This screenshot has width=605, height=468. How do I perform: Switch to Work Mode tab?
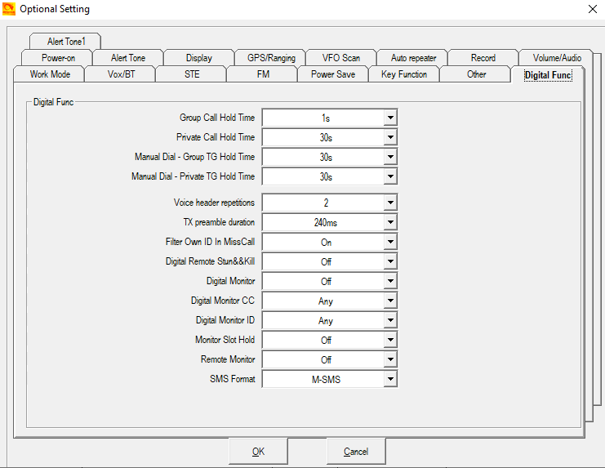50,74
